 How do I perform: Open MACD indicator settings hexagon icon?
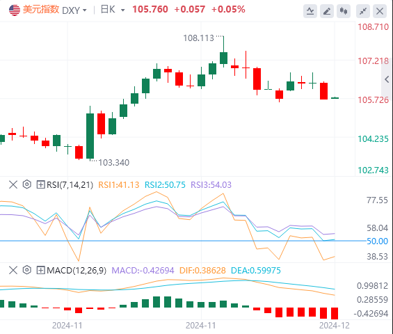27,270
